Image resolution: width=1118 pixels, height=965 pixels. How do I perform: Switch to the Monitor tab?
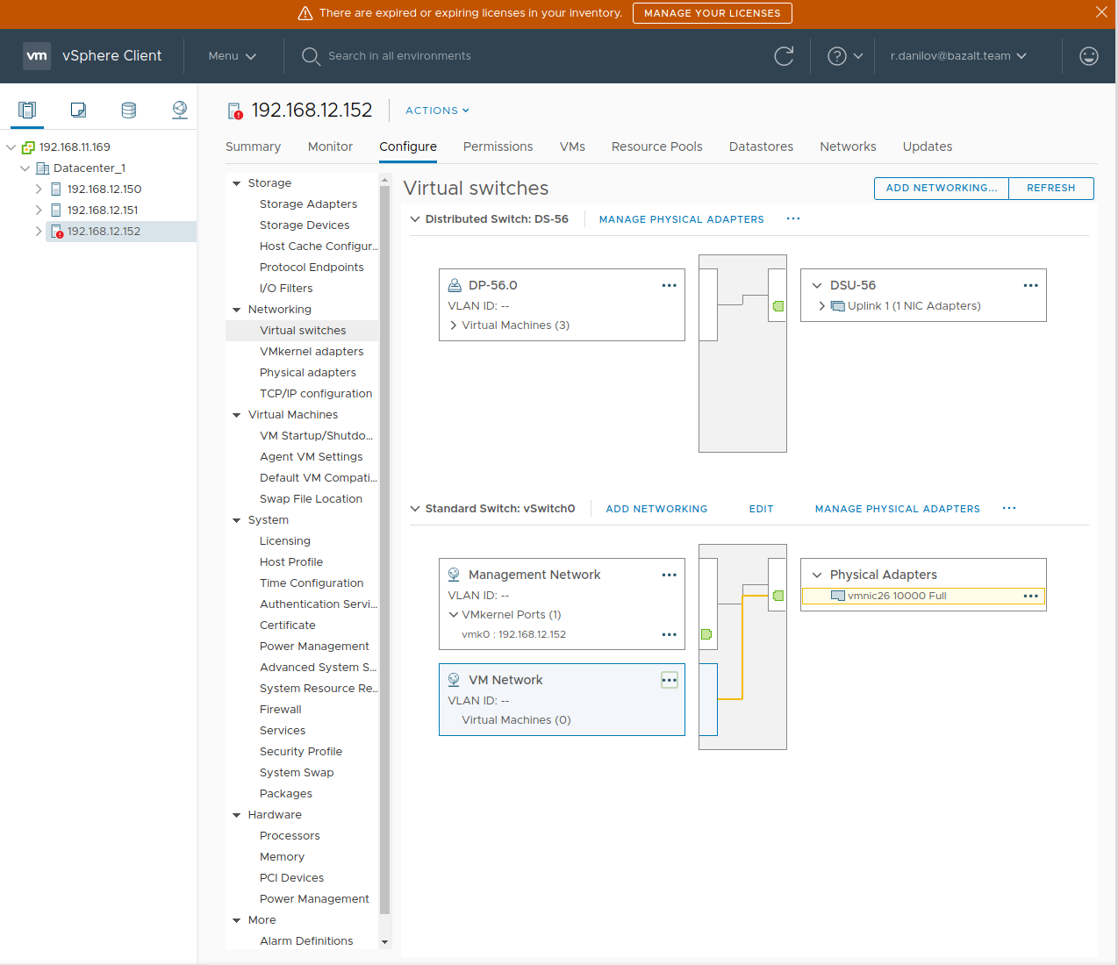(x=330, y=147)
